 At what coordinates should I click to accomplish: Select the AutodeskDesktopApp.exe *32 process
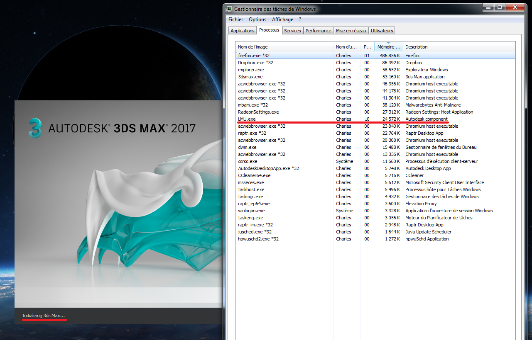point(375,168)
